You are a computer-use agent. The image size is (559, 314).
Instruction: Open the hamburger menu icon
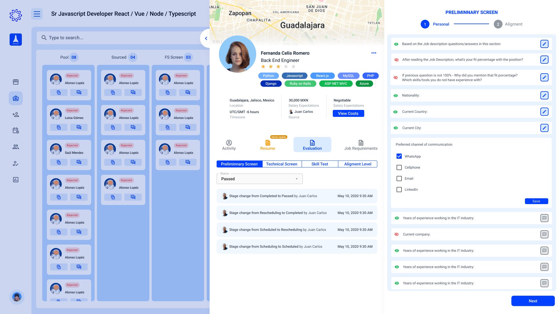(x=37, y=14)
